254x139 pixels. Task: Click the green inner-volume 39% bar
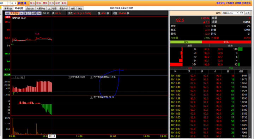click(x=186, y=42)
